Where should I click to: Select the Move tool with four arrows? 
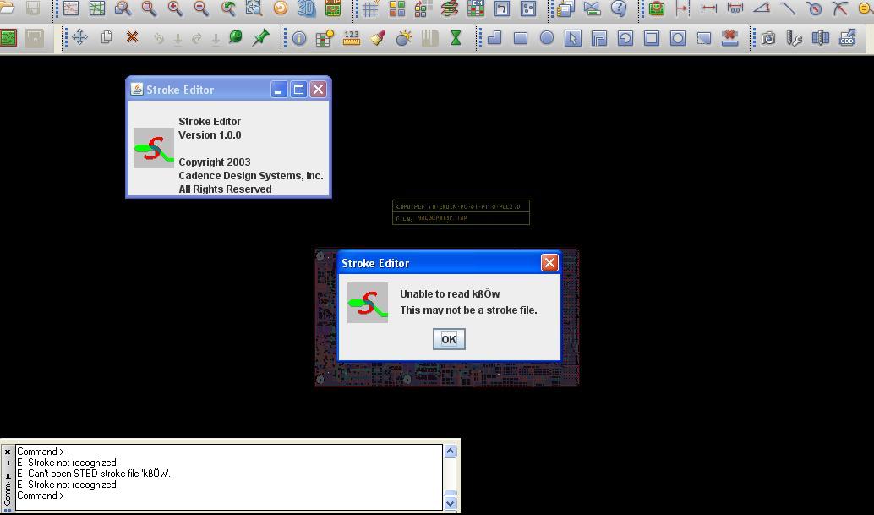pyautogui.click(x=79, y=38)
